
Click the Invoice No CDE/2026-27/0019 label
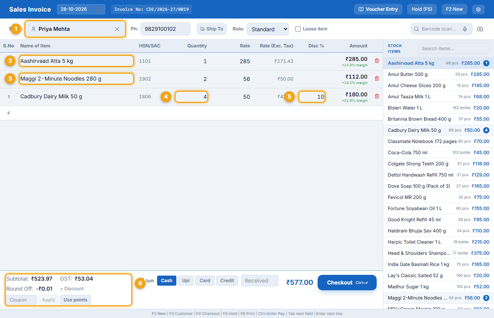pos(151,9)
